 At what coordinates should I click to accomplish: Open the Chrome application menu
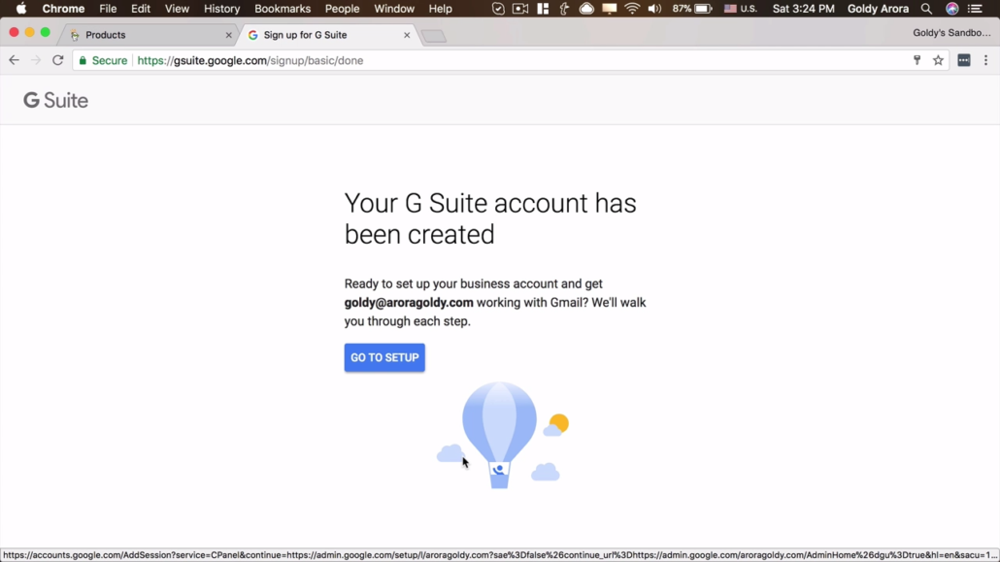pyautogui.click(x=63, y=9)
